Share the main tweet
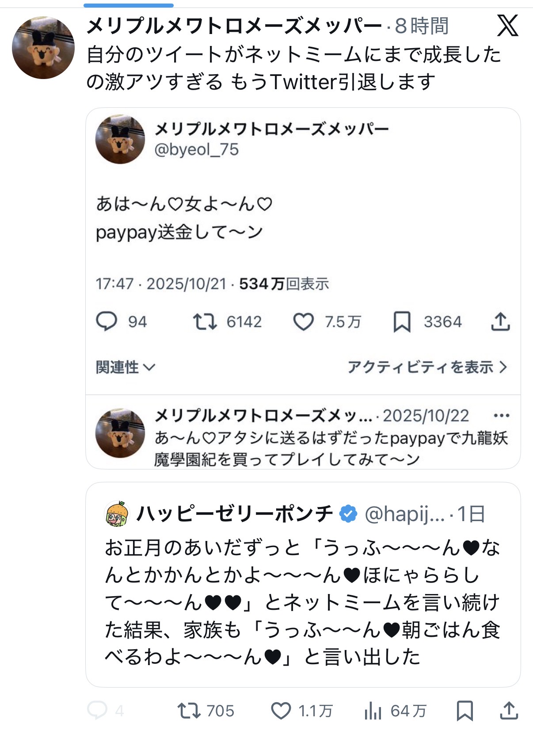The height and width of the screenshot is (730, 533). tap(509, 711)
